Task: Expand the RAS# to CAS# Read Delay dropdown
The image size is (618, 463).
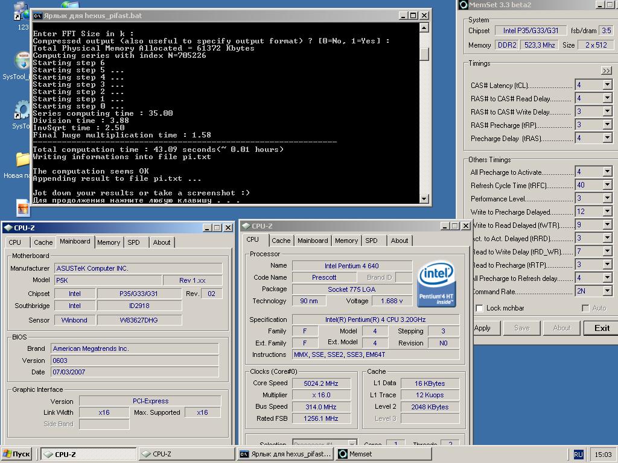Action: click(x=607, y=98)
